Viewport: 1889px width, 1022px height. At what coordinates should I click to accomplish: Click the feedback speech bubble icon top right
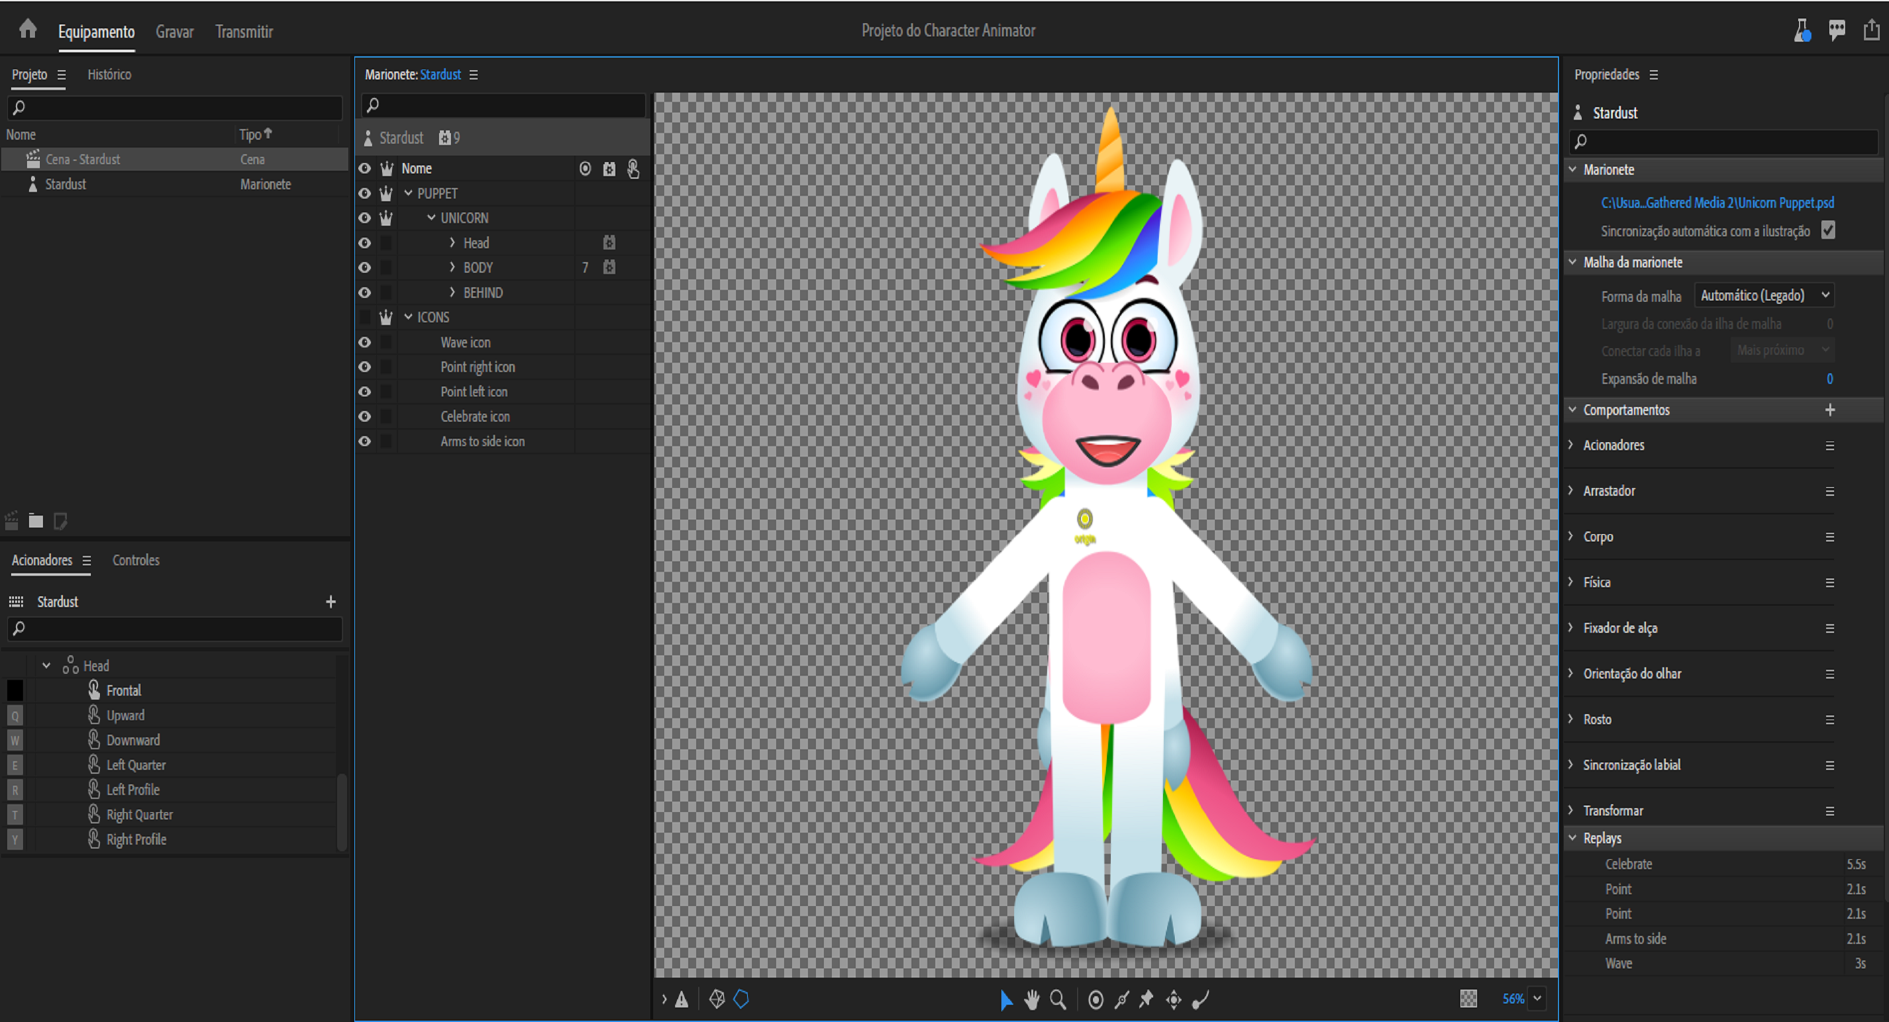point(1837,30)
